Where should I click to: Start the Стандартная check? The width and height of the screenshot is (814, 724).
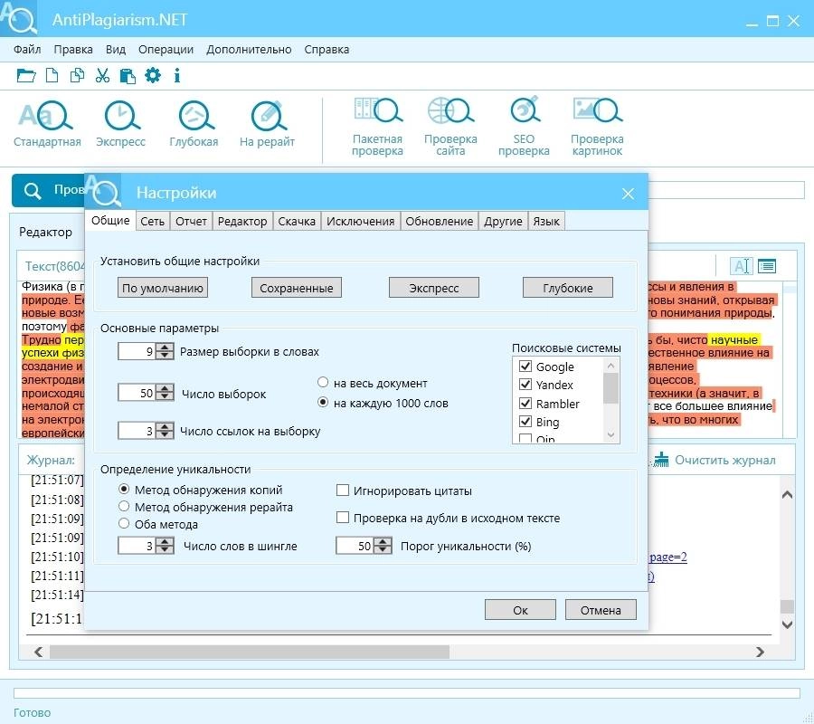click(x=47, y=125)
